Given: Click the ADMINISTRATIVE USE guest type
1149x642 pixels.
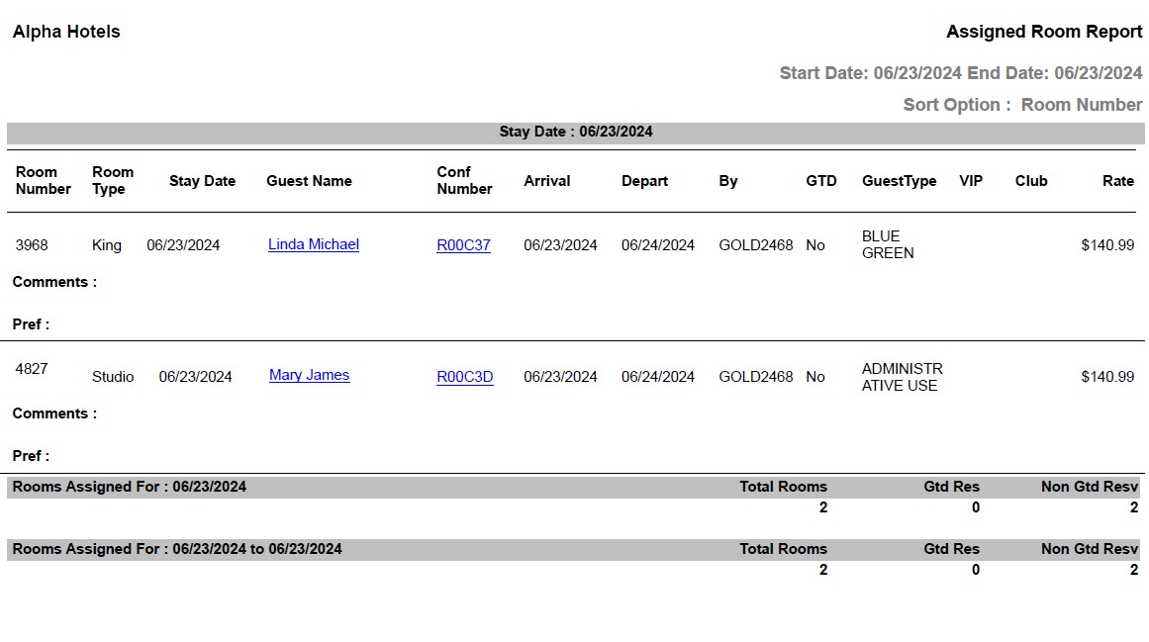Looking at the screenshot, I should (x=902, y=377).
